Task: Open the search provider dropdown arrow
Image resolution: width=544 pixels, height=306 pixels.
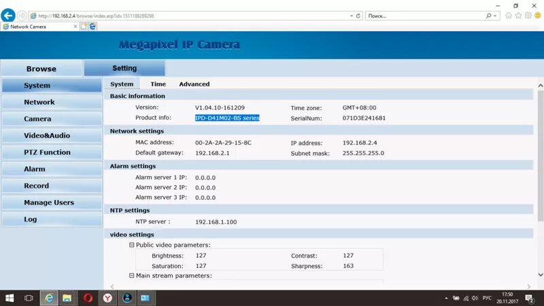Action: coord(495,16)
